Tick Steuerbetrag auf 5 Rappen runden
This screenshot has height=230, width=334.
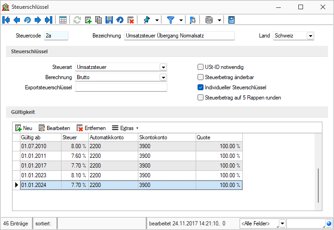point(201,98)
